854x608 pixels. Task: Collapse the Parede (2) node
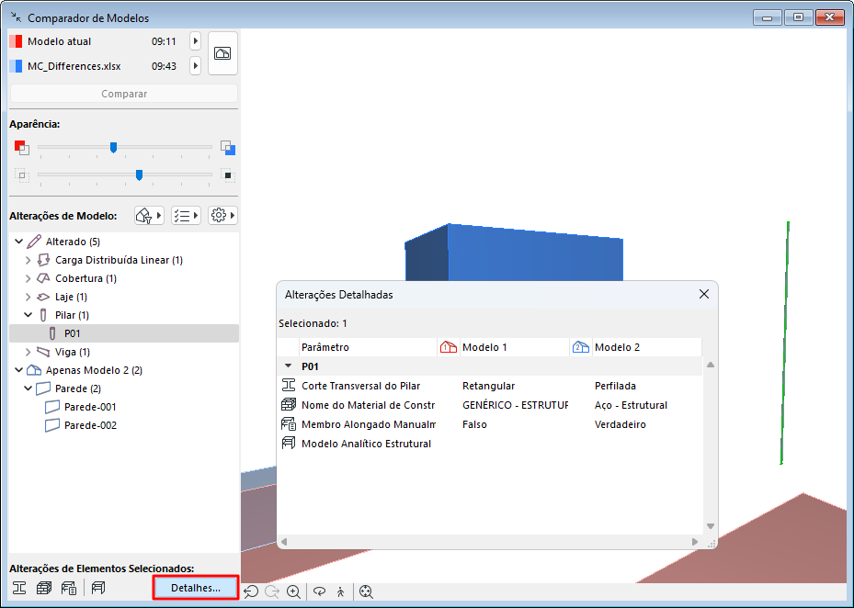28,388
